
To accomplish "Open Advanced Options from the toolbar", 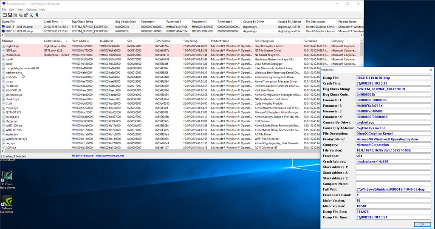I will [x=5, y=15].
